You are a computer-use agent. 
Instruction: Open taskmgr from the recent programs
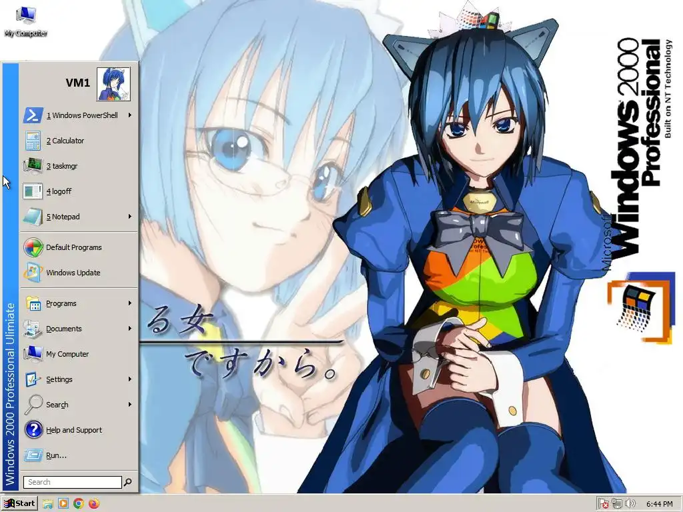pyautogui.click(x=79, y=166)
